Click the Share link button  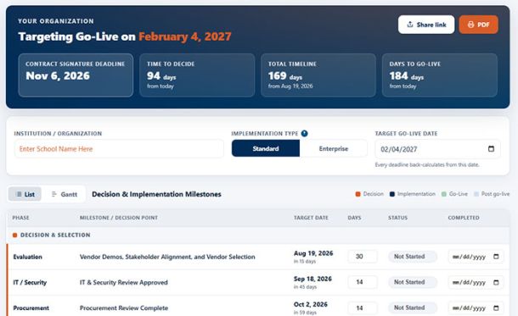click(x=426, y=25)
